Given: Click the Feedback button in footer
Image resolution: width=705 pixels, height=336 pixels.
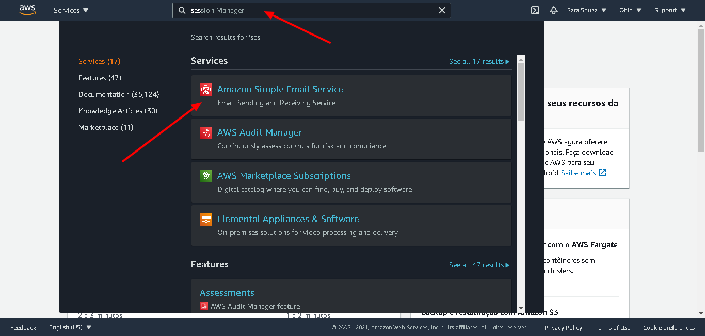Looking at the screenshot, I should [x=23, y=327].
